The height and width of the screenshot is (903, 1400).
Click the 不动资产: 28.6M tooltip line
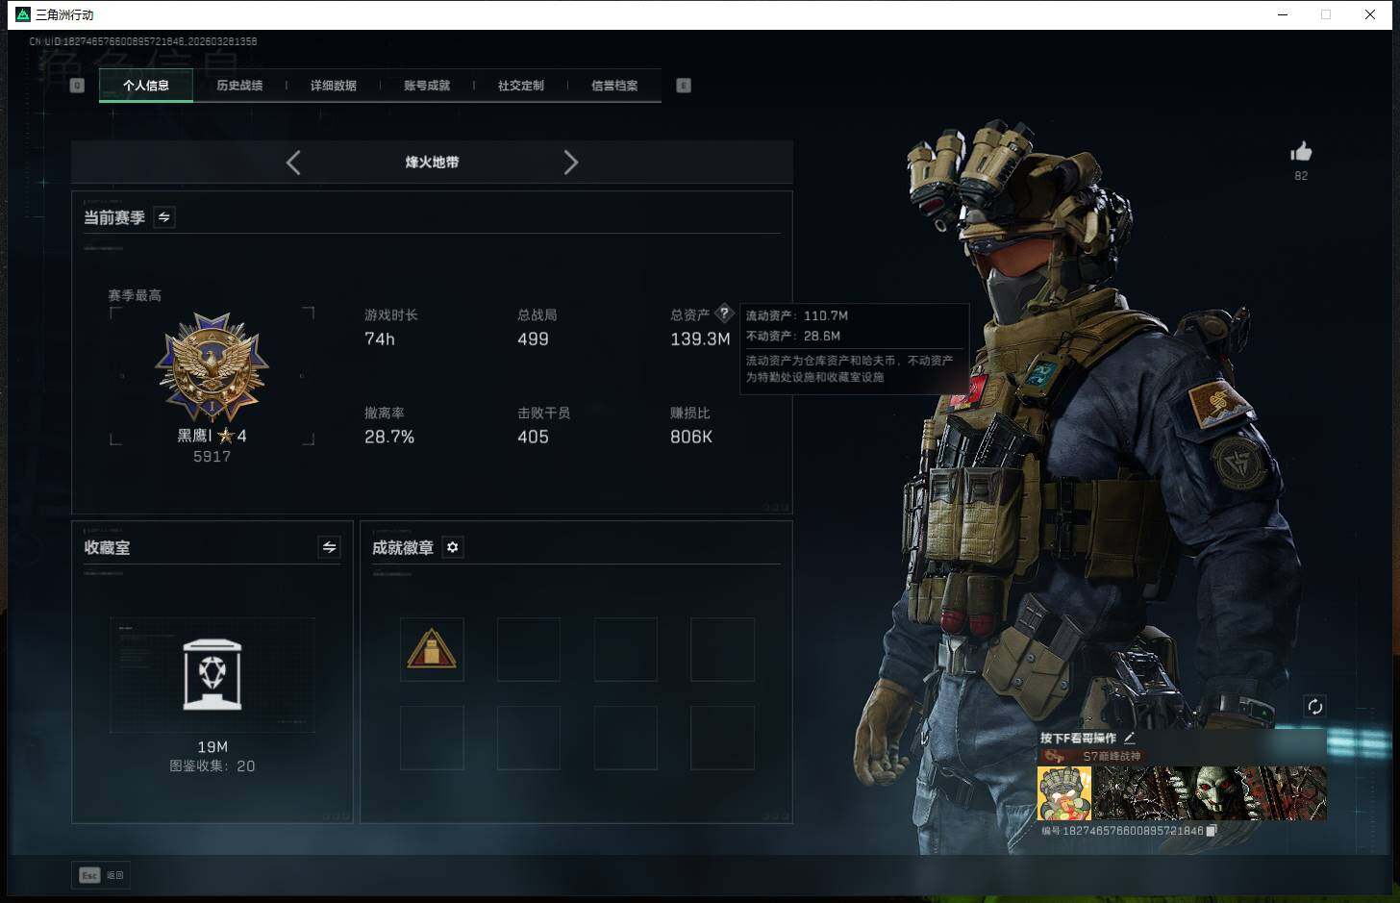coord(793,337)
